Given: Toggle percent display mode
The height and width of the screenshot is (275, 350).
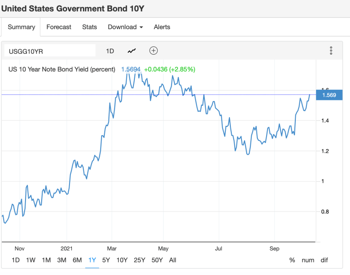Looking at the screenshot, I should click(292, 260).
